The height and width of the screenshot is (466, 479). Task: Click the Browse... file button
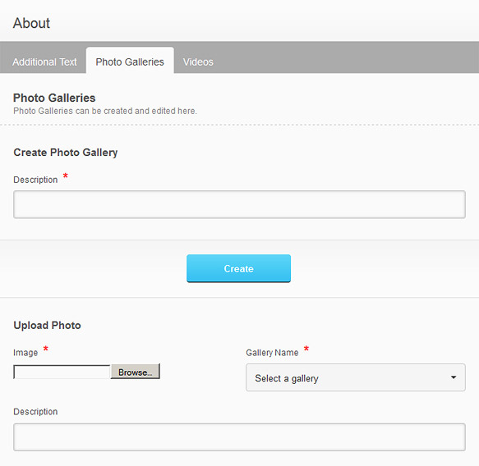click(x=135, y=372)
